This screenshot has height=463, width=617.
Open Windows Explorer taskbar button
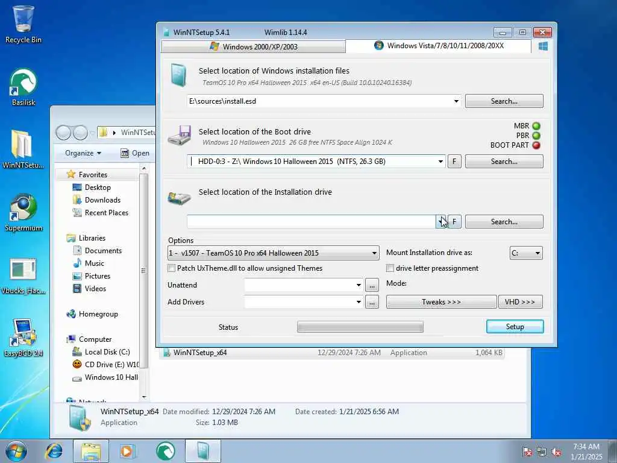coord(91,451)
